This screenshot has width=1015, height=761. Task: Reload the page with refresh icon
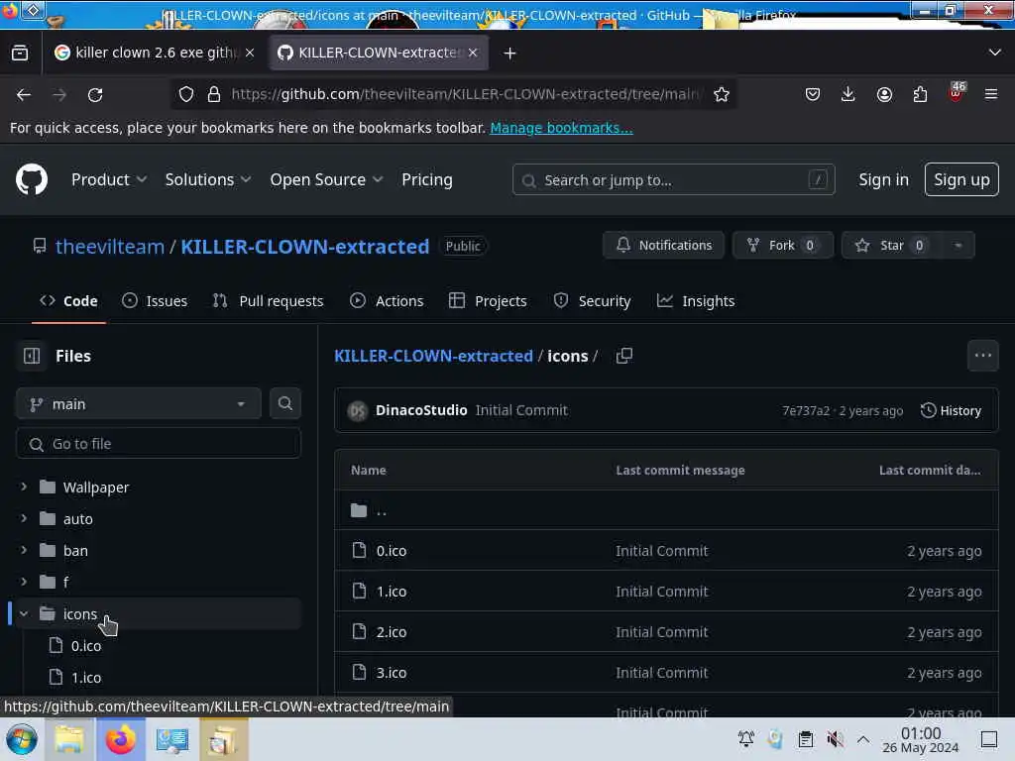pyautogui.click(x=95, y=95)
